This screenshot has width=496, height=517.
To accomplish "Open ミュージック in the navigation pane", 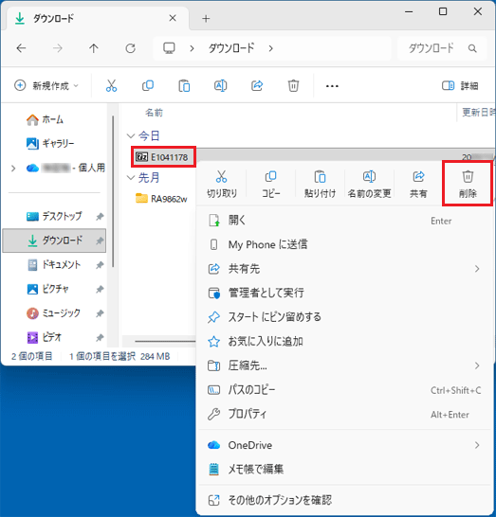I will tap(54, 313).
